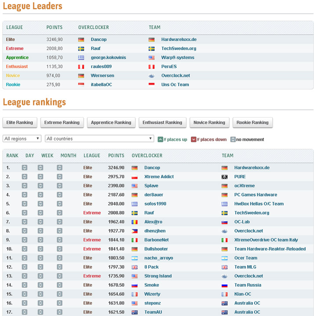Open the Team Russia link
This screenshot has height=316, width=314.
pos(248,285)
